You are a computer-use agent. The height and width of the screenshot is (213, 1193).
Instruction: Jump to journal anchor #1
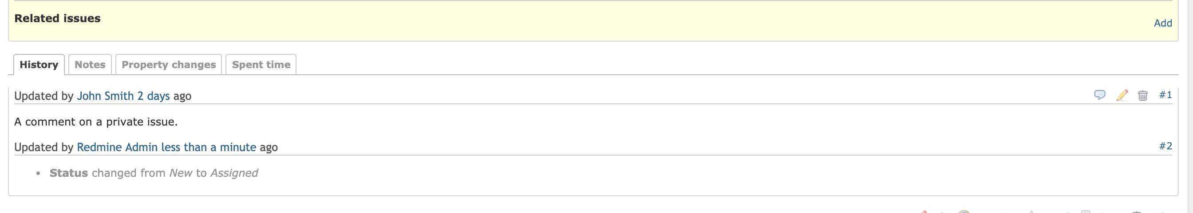(1165, 95)
